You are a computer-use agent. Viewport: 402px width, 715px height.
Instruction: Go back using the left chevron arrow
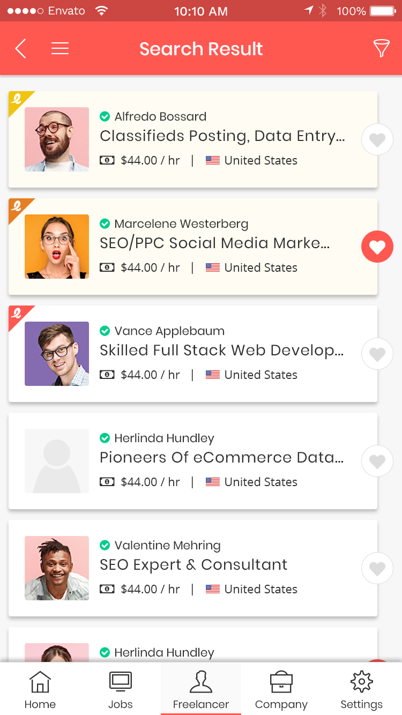click(x=20, y=48)
